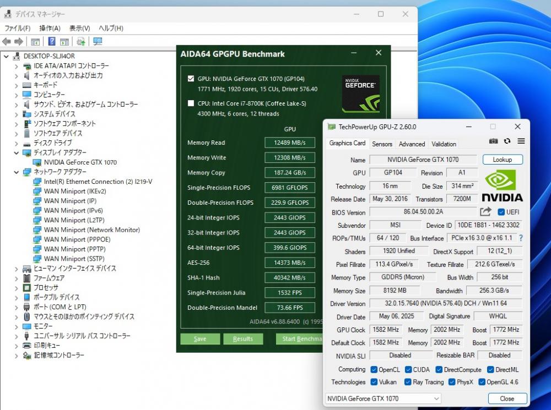Toggle the CUDA checkbox
The width and height of the screenshot is (551, 410).
pos(408,370)
